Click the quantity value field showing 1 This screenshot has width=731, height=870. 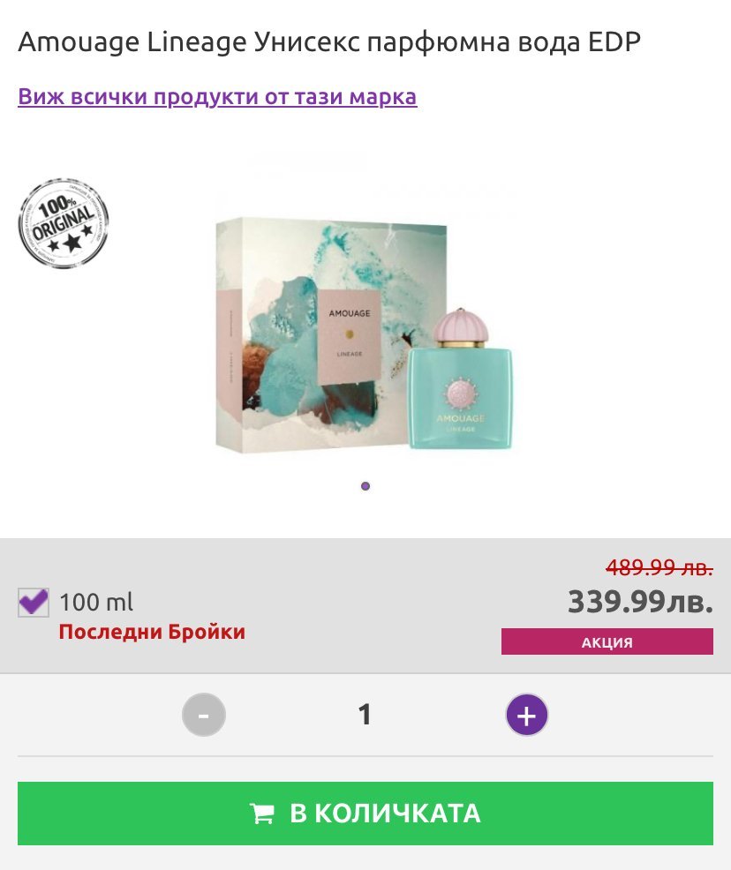coord(365,715)
